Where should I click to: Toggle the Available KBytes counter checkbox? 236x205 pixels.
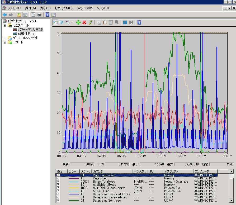pyautogui.click(x=58, y=185)
